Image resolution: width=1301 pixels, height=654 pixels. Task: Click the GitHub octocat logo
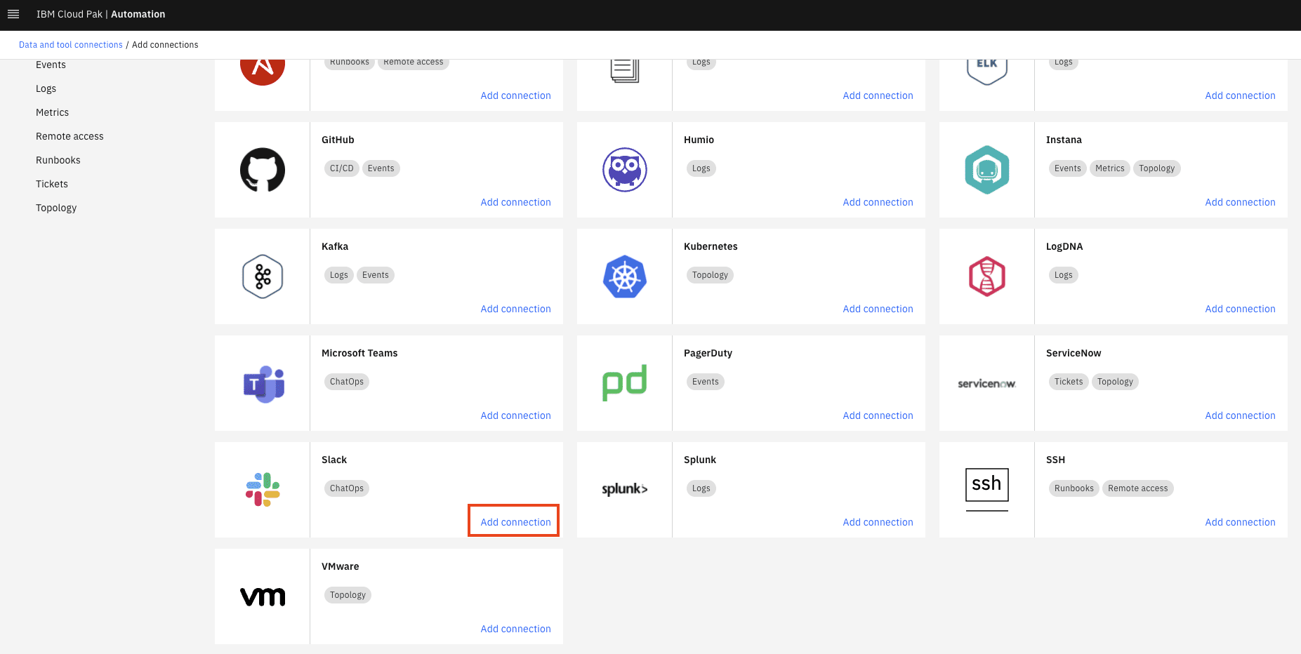point(263,170)
